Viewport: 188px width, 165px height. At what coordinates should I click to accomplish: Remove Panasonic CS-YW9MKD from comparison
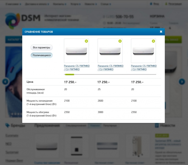pos(120,41)
